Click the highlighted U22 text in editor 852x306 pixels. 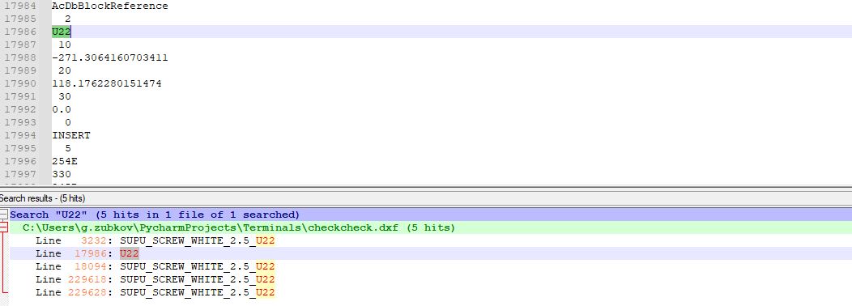pyautogui.click(x=62, y=32)
